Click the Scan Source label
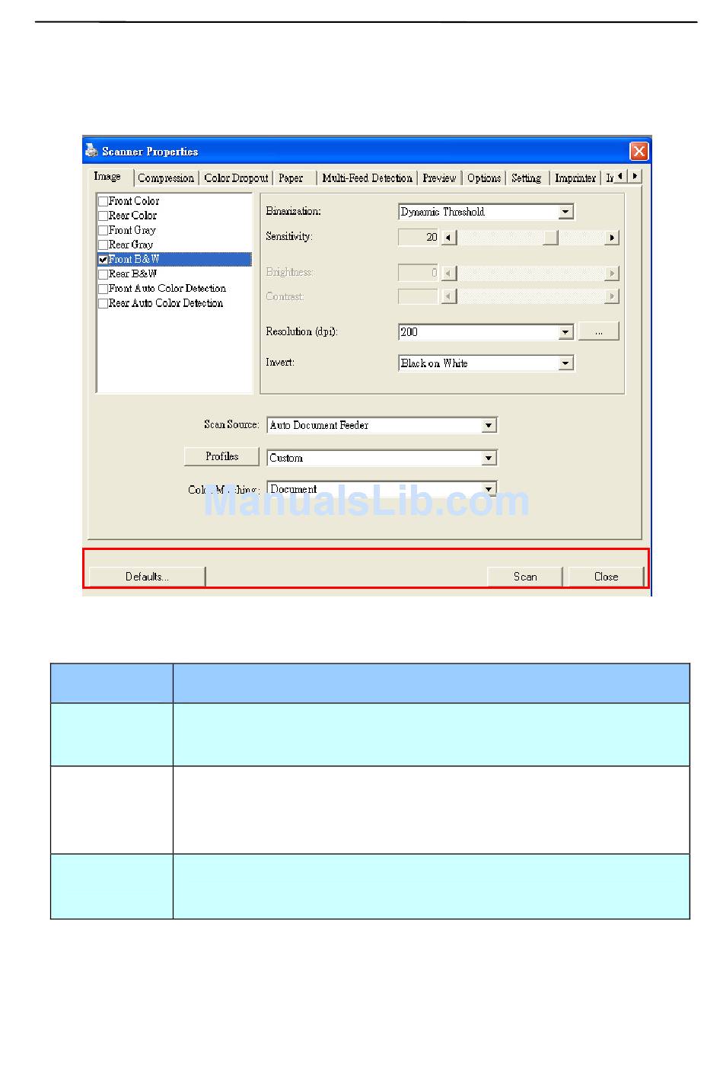Viewport: 723px width, 1084px height. click(x=231, y=424)
